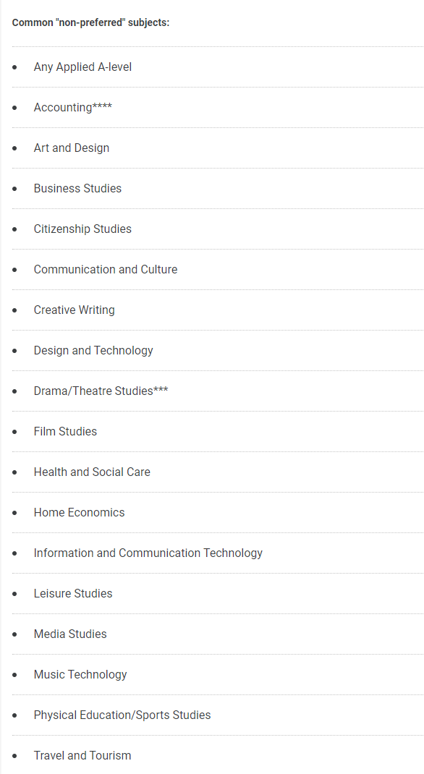Screen dimensions: 424x774
Task: Select the Any Applied A-level list item
Action: [x=82, y=67]
